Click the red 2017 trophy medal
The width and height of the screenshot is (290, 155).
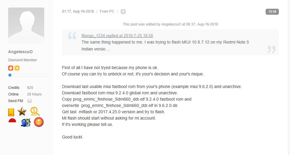pos(39,122)
